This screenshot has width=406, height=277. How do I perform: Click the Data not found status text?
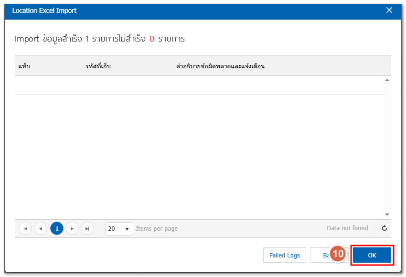(x=347, y=228)
